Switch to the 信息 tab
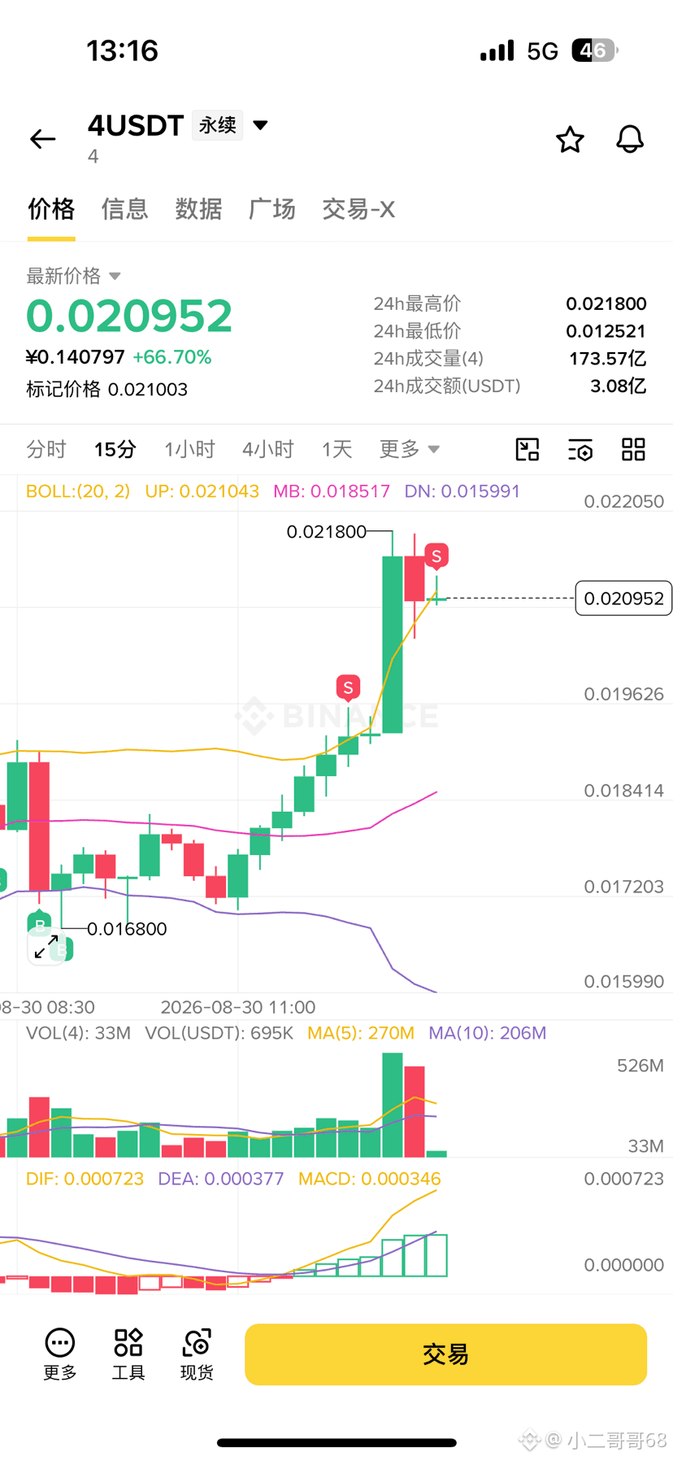 coord(124,209)
